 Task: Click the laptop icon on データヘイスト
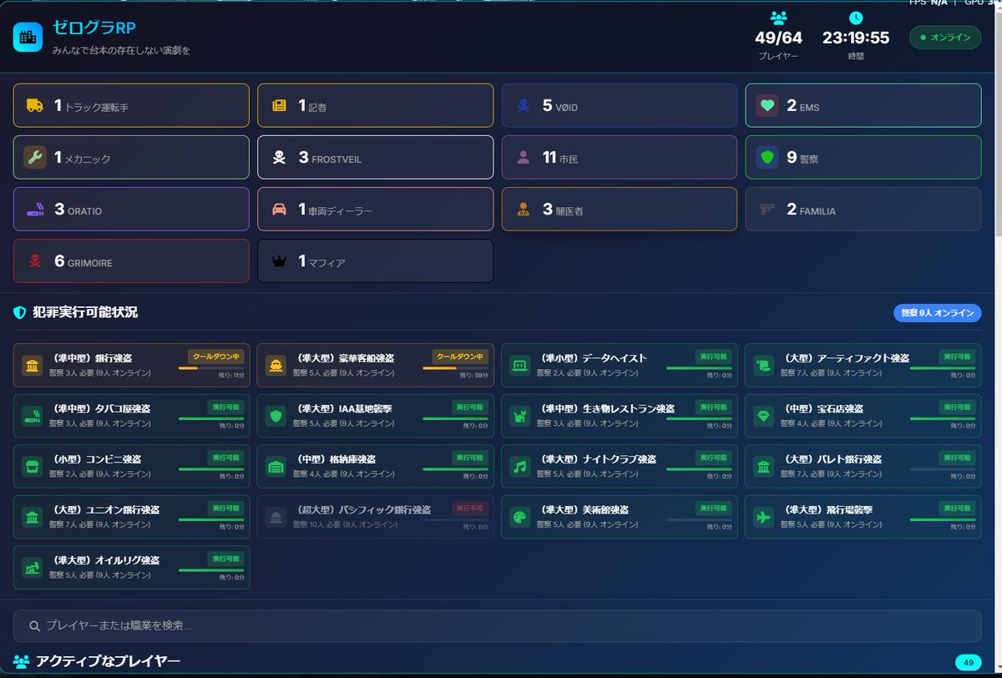520,365
